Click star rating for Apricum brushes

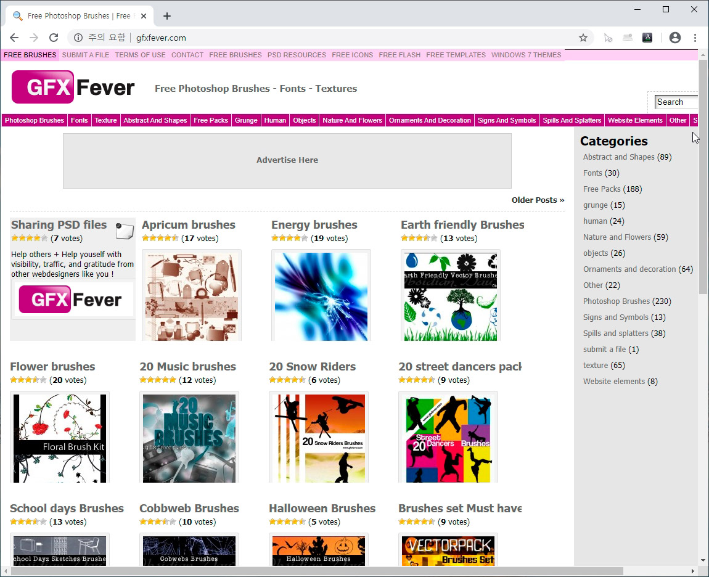click(x=160, y=238)
